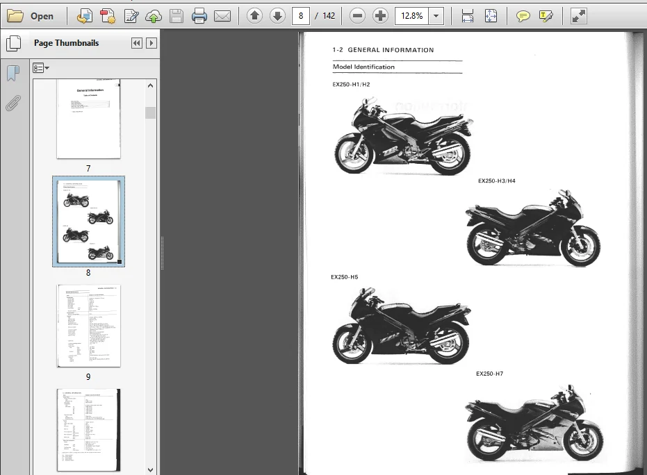This screenshot has width=647, height=475.
Task: Open the Attachments paperclip panel icon
Action: [x=13, y=103]
